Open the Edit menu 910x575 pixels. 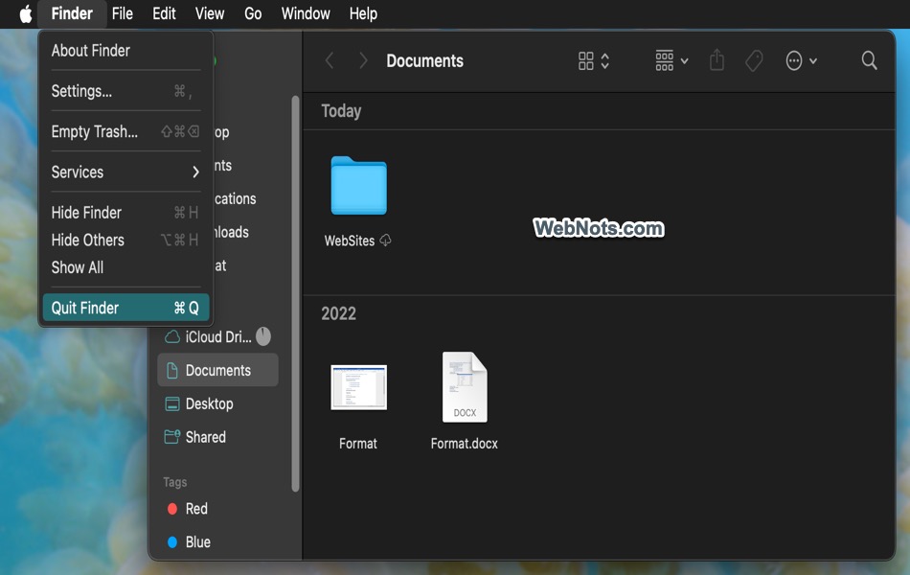point(164,13)
